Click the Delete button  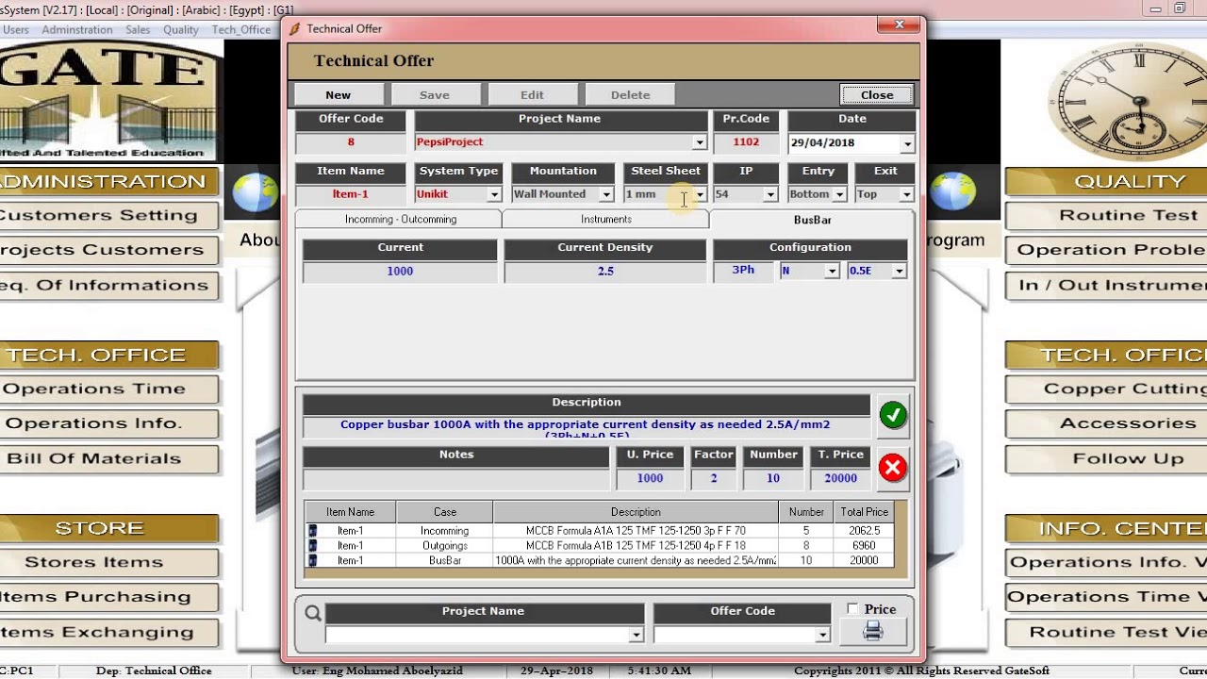[630, 94]
